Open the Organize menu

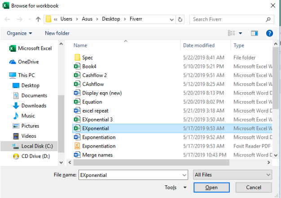tap(19, 33)
